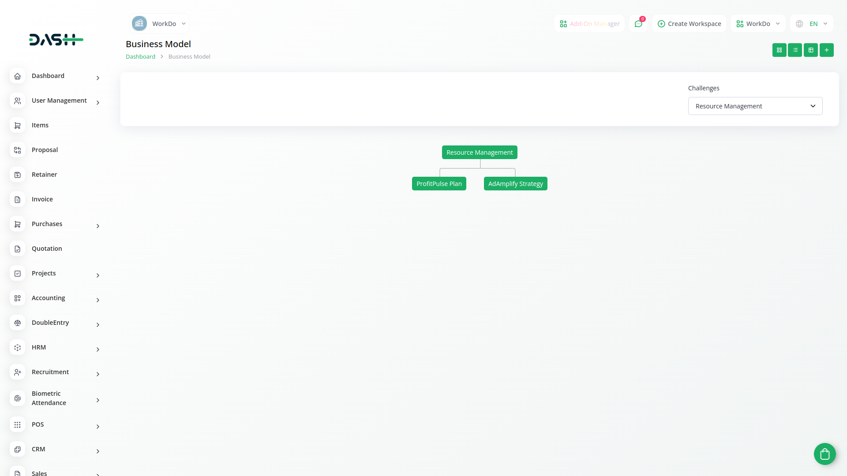Open the Challenges dropdown
Screen dimensions: 847x476
click(x=755, y=106)
